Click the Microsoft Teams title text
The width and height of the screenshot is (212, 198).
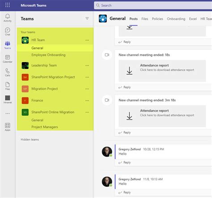(x=34, y=5)
